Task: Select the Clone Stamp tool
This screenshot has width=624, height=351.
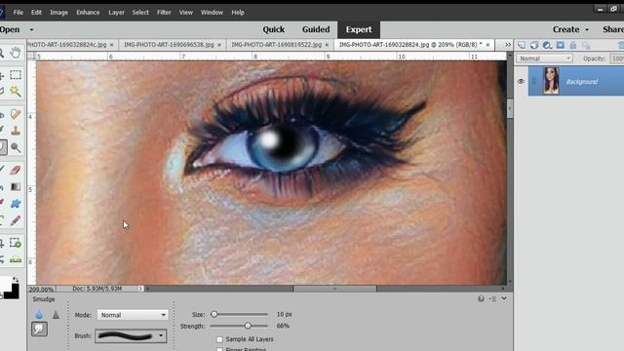Action: click(x=16, y=131)
